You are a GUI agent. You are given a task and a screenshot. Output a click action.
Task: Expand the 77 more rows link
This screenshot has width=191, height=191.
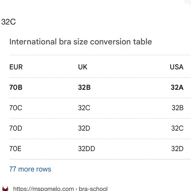click(30, 169)
